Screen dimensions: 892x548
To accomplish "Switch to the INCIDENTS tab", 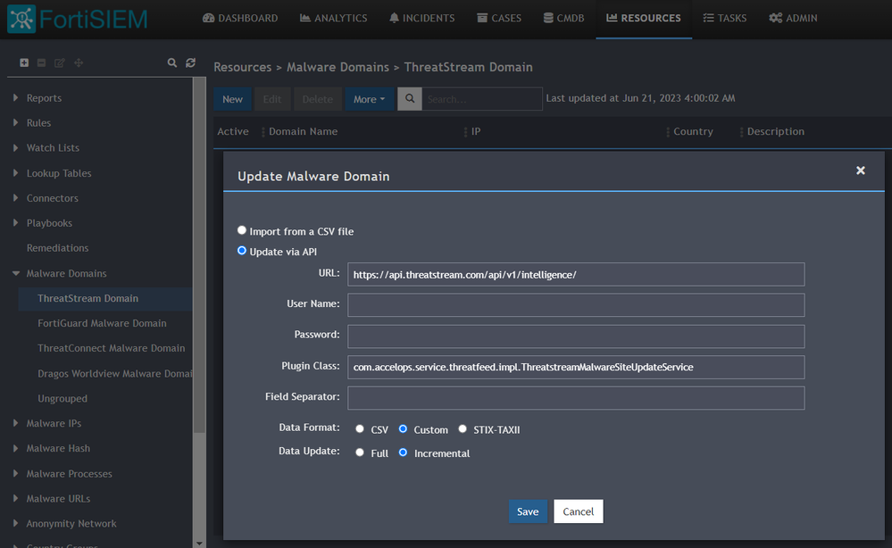I will point(422,18).
